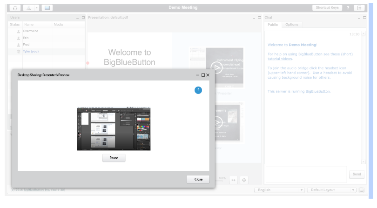Click the logout icon
This screenshot has height=208, width=377.
coord(359,8)
